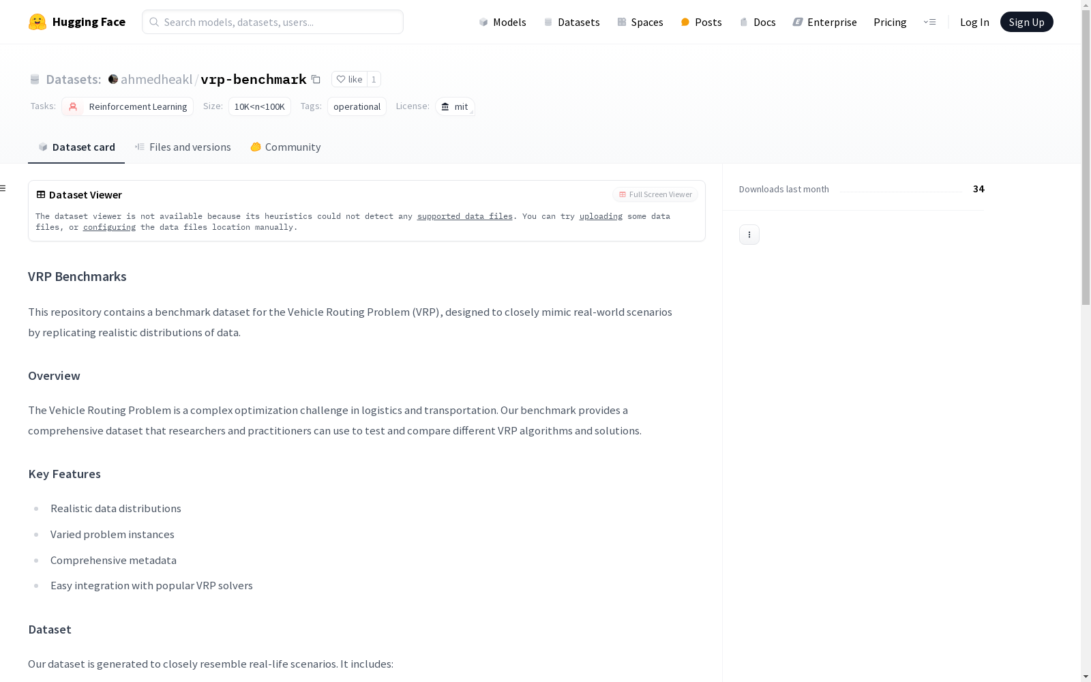Click the search magnifier icon
Image resolution: width=1091 pixels, height=682 pixels.
click(x=154, y=22)
